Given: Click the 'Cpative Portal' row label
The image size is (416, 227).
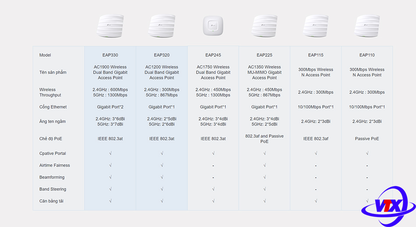Looking at the screenshot, I should coord(53,154).
